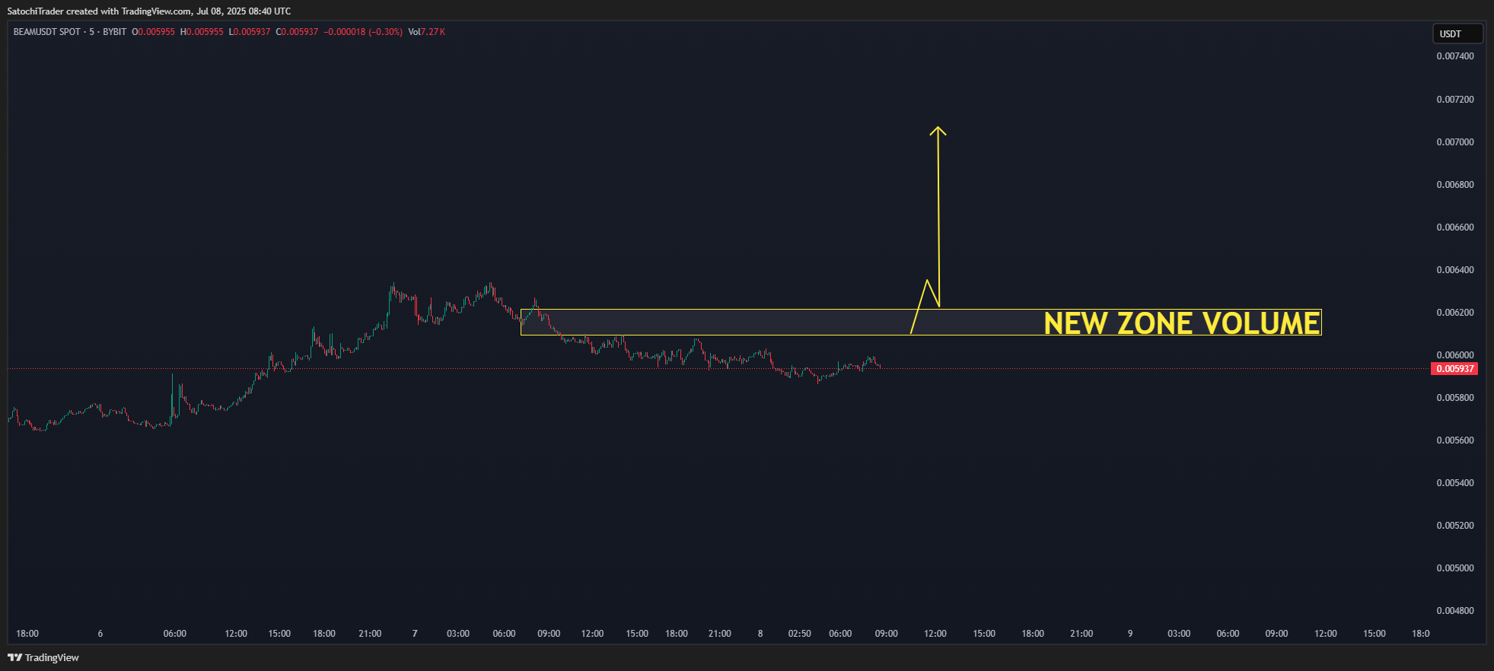This screenshot has height=671, width=1494.
Task: Click the 0.005000 price axis label
Action: coord(1455,568)
